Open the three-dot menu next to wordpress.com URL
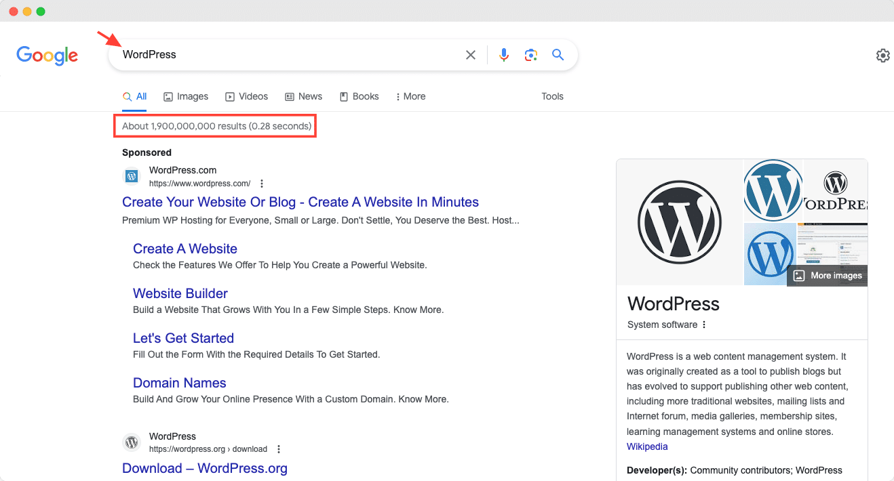 click(x=262, y=184)
